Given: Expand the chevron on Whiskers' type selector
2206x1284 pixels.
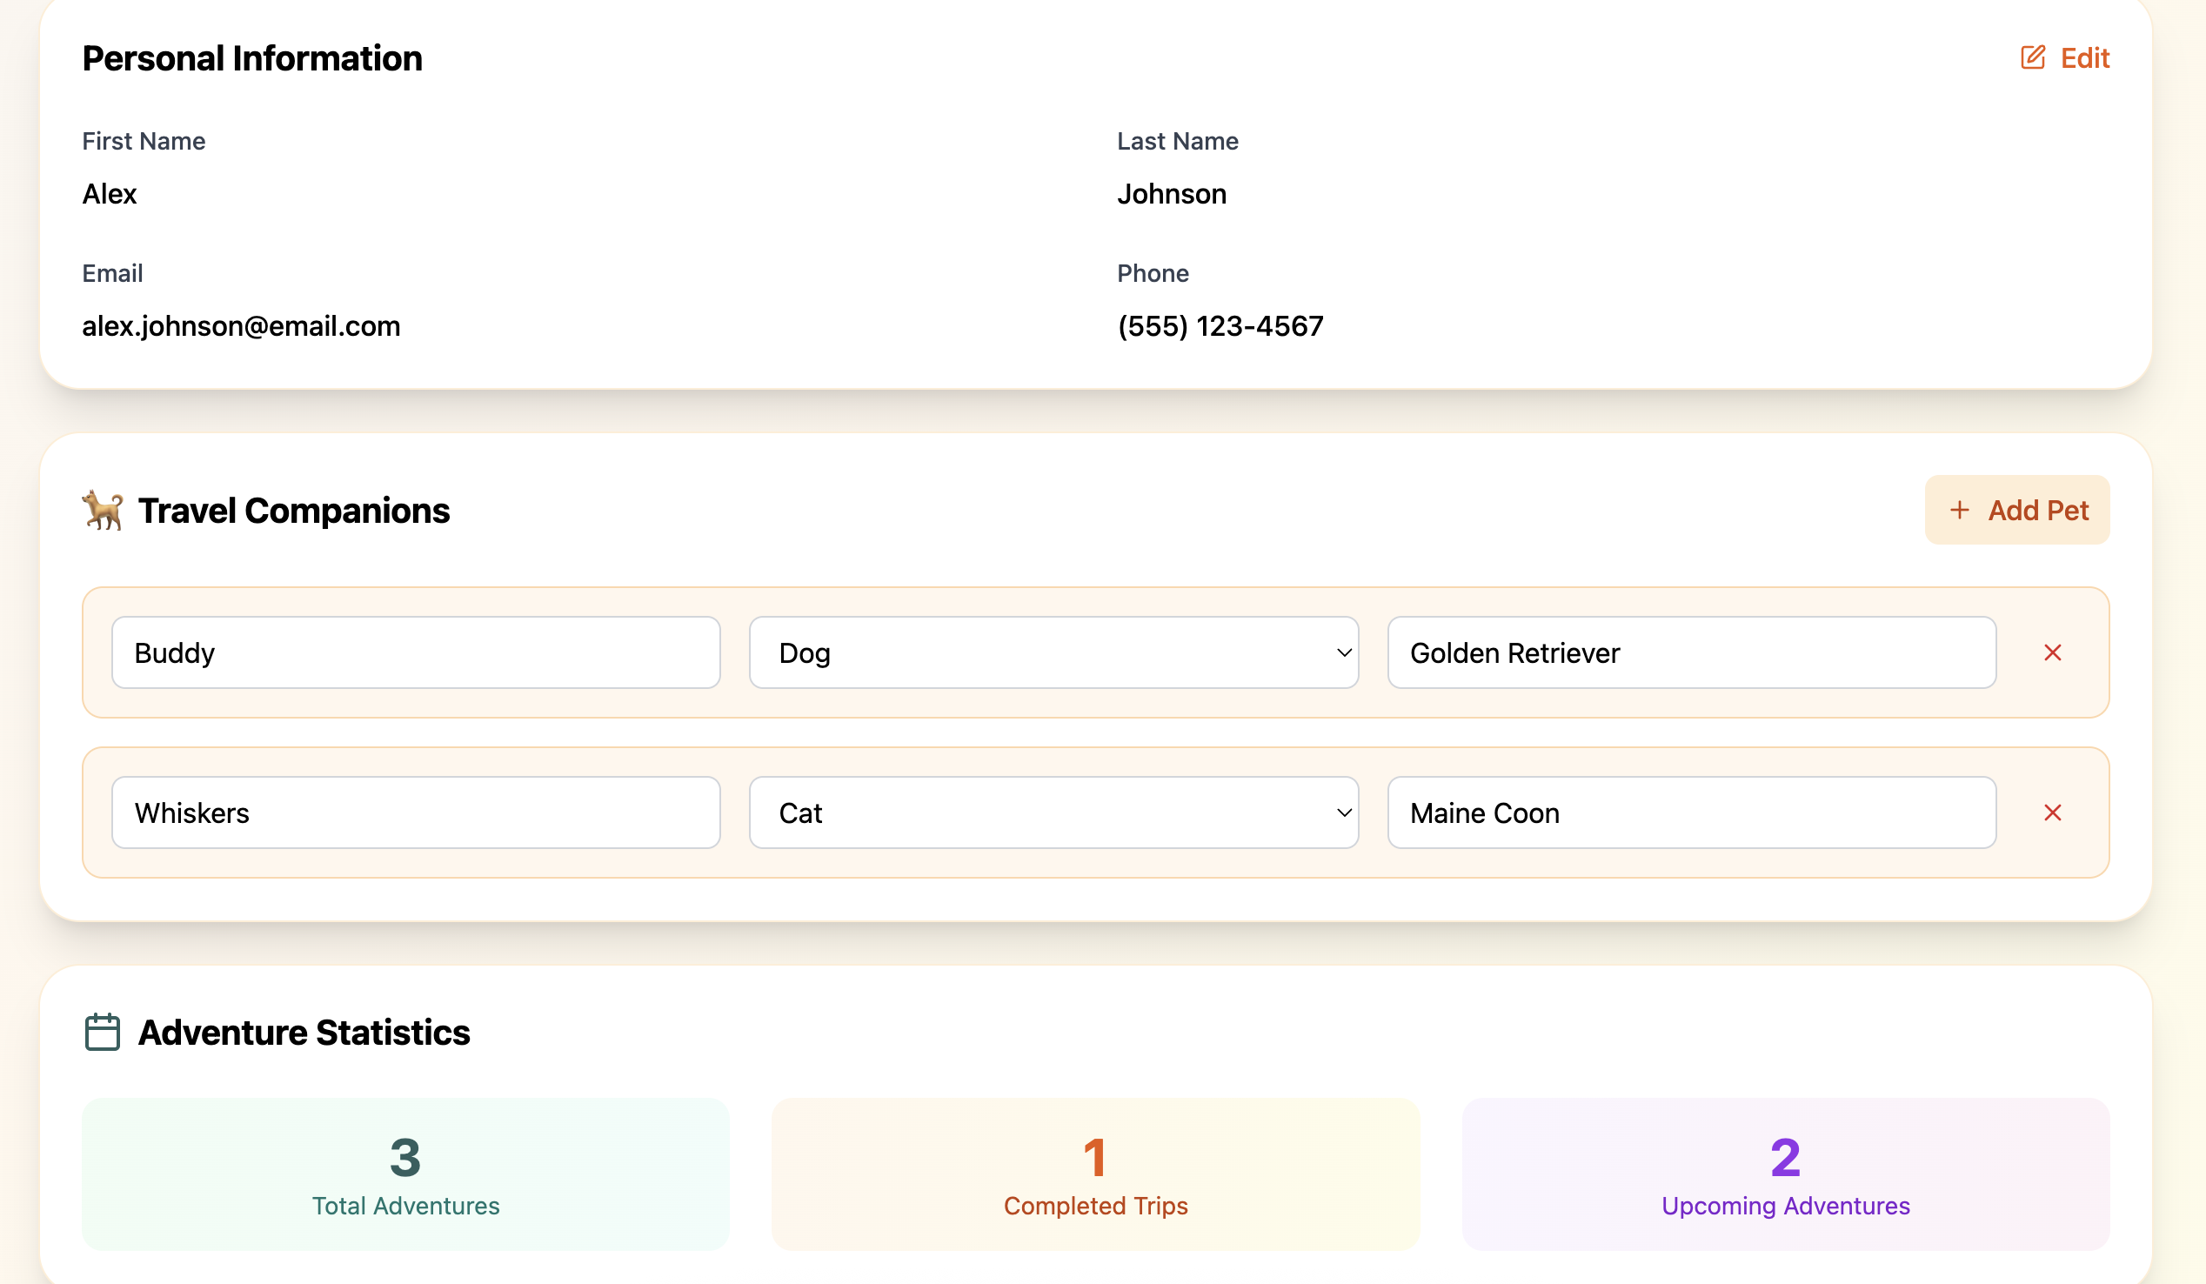Looking at the screenshot, I should pos(1344,813).
